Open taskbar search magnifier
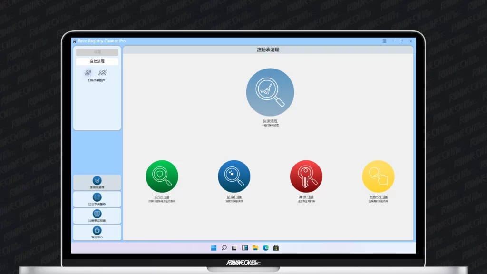Viewport: 487px width, 274px height. coord(224,248)
